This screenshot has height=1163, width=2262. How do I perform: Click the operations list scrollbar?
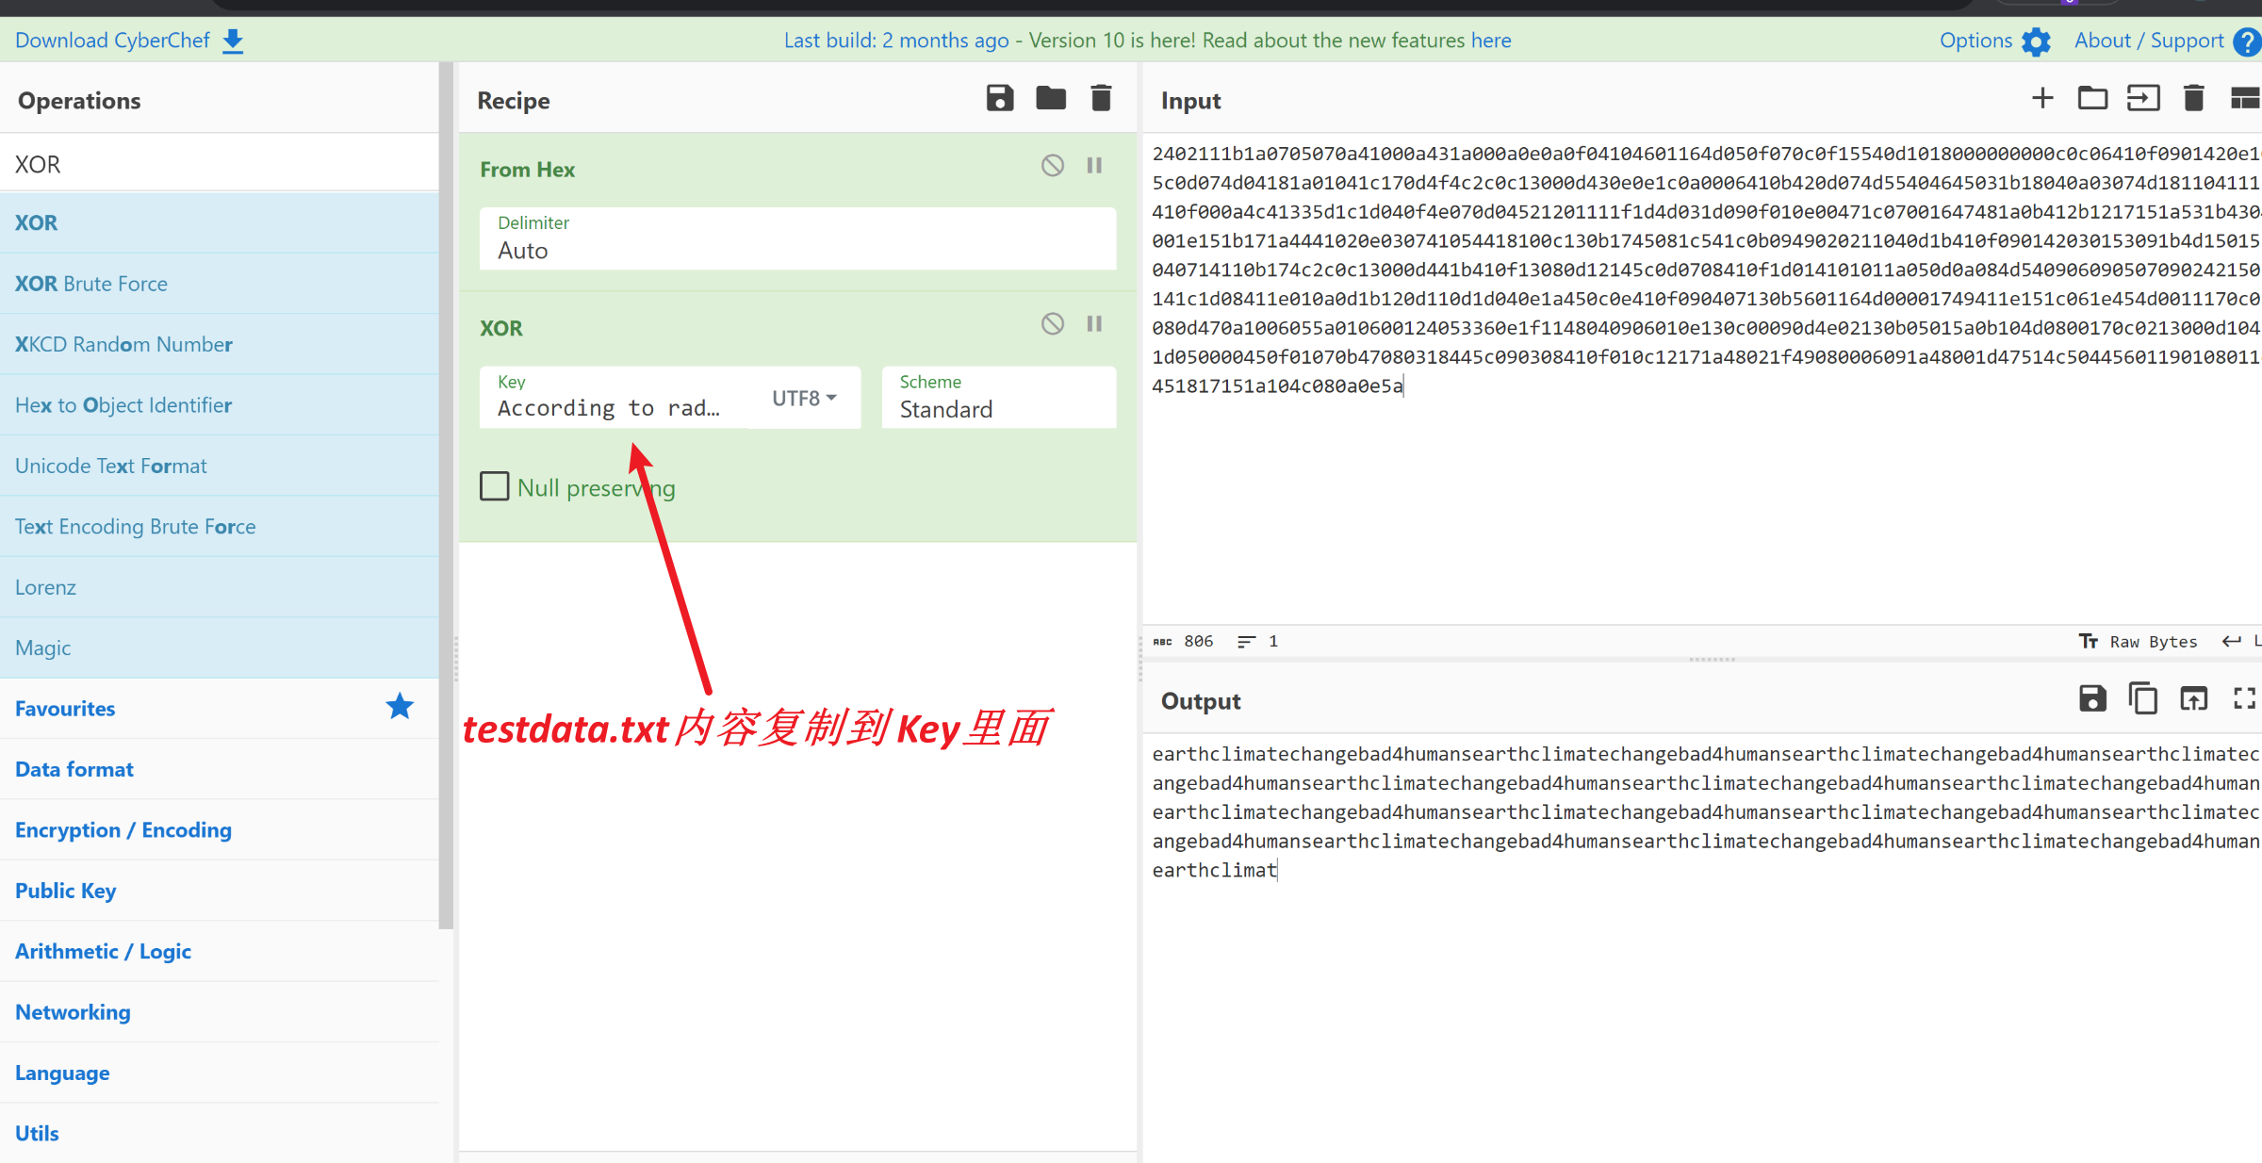446,496
